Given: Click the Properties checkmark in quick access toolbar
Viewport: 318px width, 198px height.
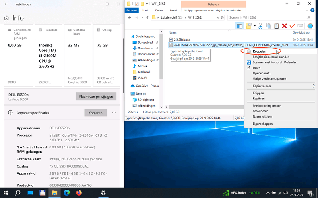Looking at the screenshot, I should pyautogui.click(x=137, y=4).
